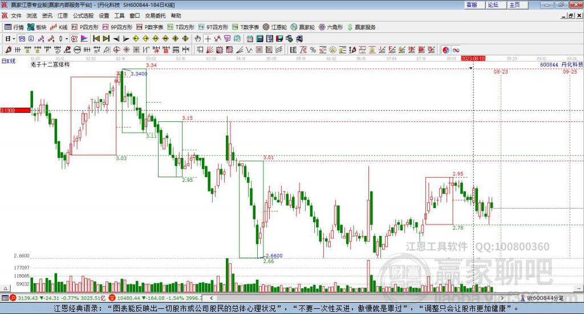This screenshot has height=314, width=584.
Task: Click the 600844 丹化科技 stock label
Action: click(562, 64)
